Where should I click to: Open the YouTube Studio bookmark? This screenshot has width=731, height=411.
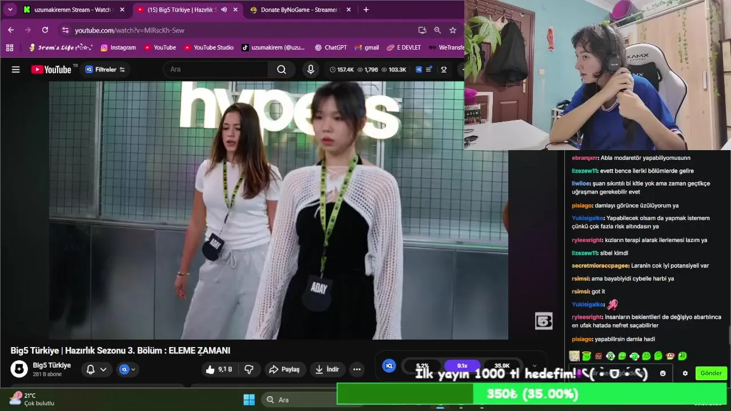(x=208, y=47)
